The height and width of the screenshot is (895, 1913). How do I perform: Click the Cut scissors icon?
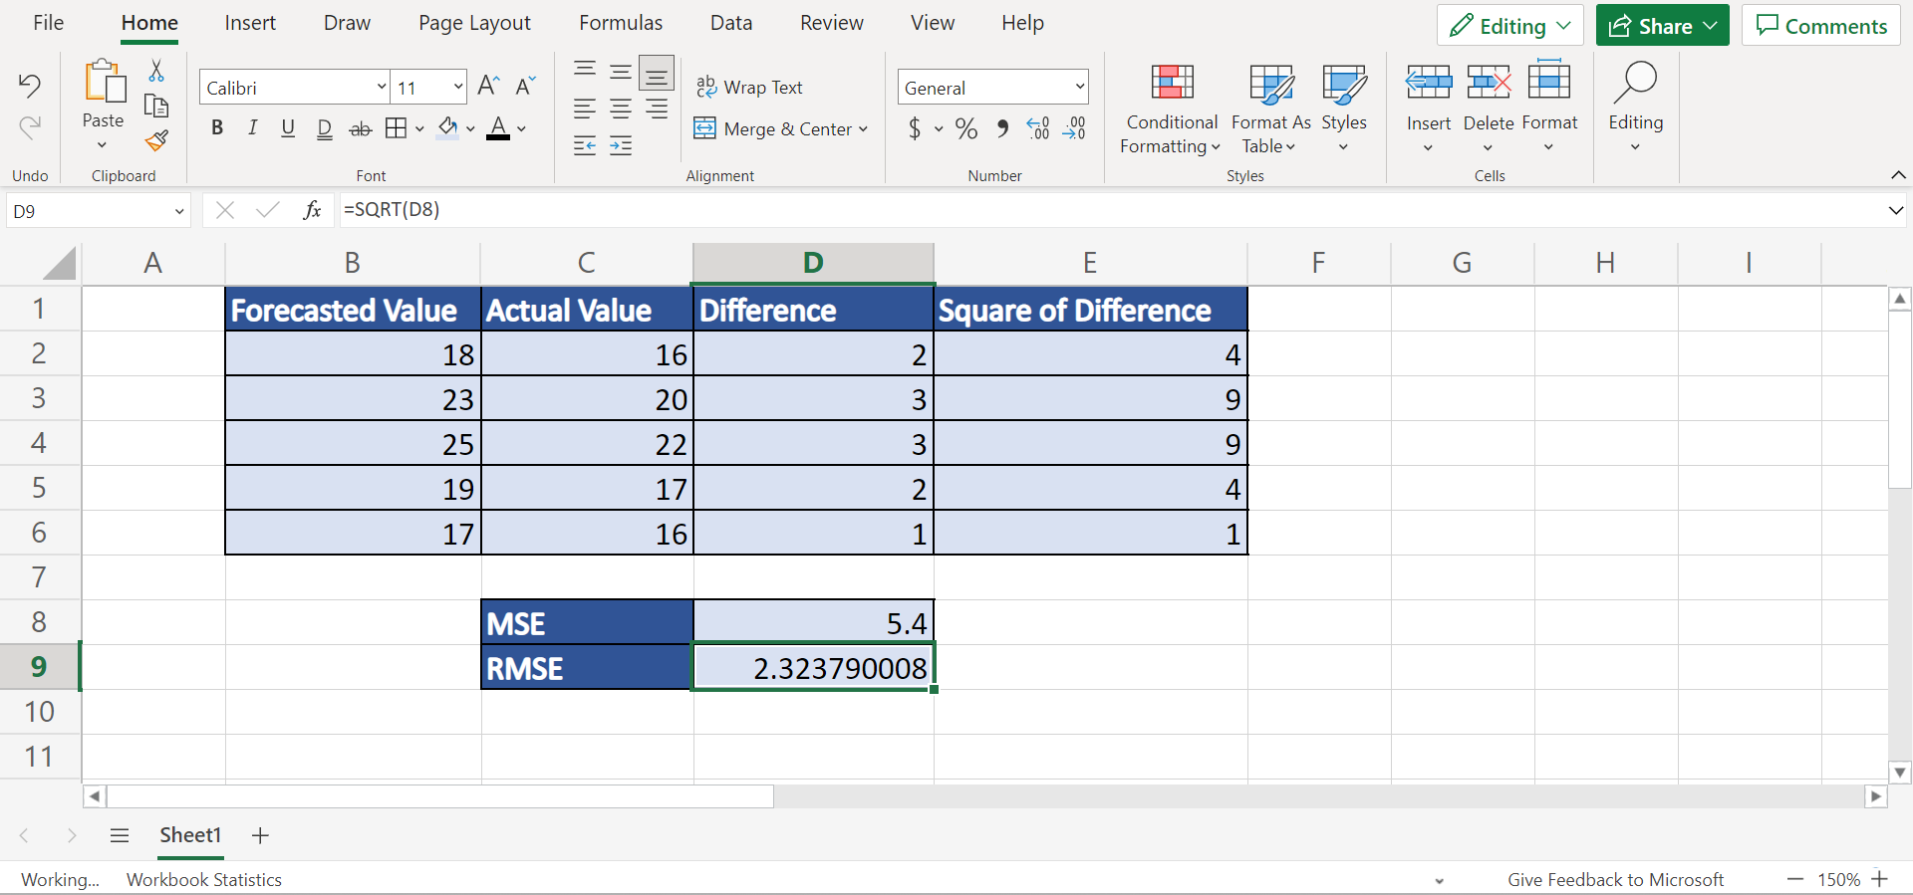[x=156, y=71]
